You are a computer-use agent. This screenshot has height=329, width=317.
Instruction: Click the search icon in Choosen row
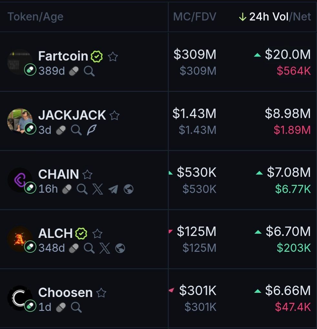point(76,307)
